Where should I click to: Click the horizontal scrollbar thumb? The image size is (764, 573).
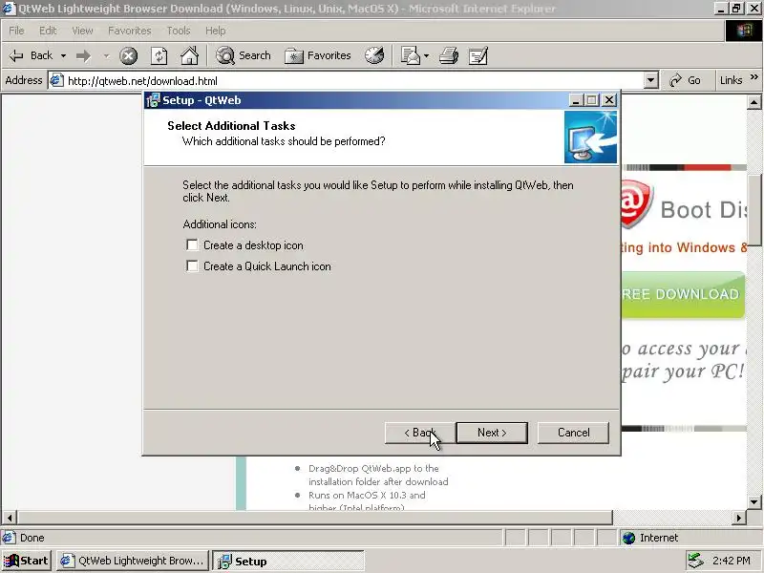(x=314, y=518)
